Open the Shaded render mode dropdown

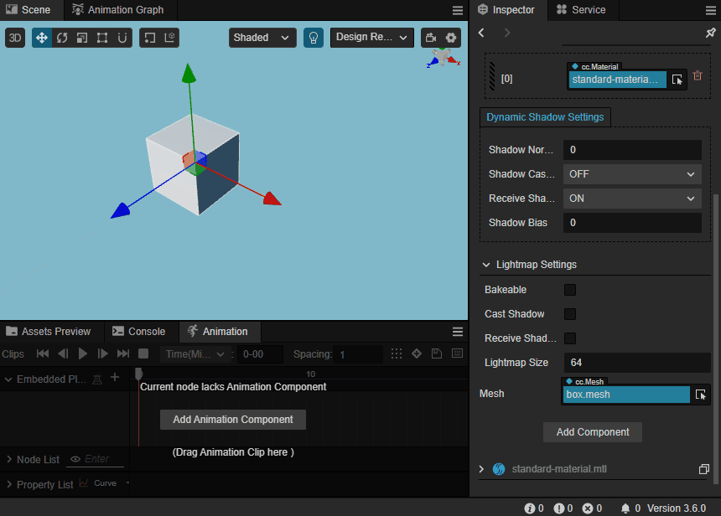[x=262, y=38]
